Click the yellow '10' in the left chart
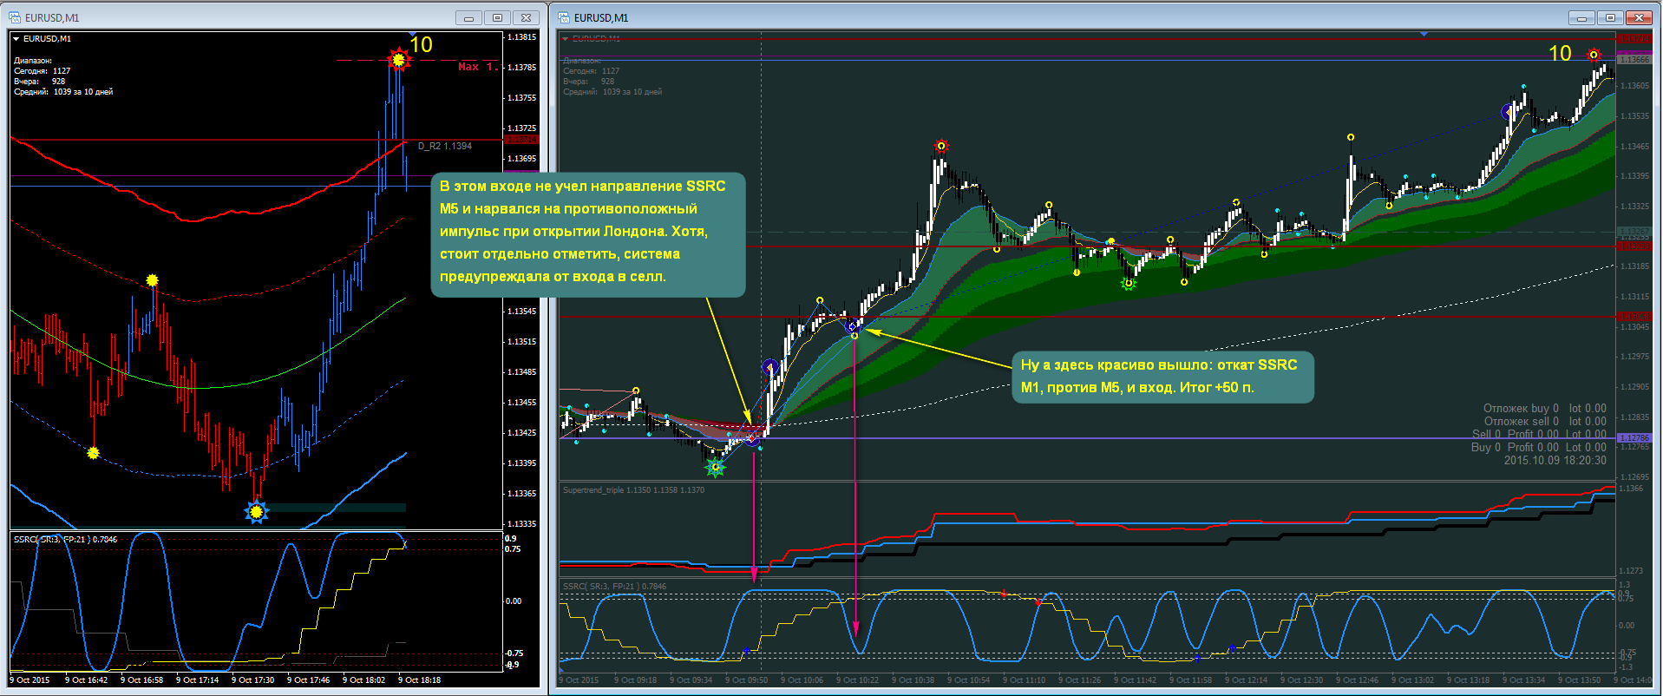 point(421,45)
